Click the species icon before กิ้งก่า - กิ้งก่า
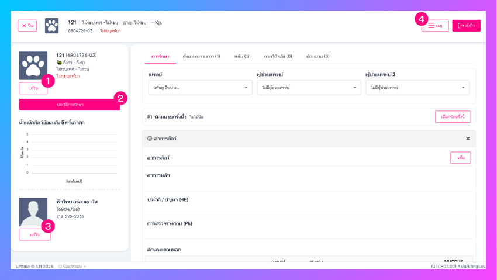The height and width of the screenshot is (280, 497). point(59,63)
